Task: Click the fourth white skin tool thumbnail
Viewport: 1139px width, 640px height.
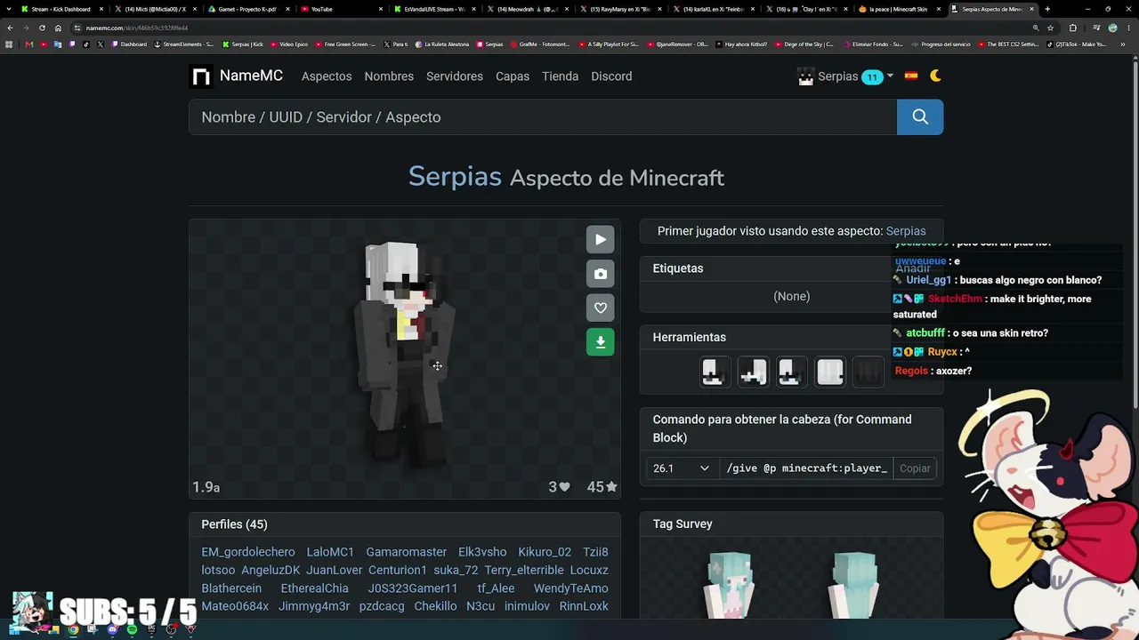Action: [x=830, y=372]
